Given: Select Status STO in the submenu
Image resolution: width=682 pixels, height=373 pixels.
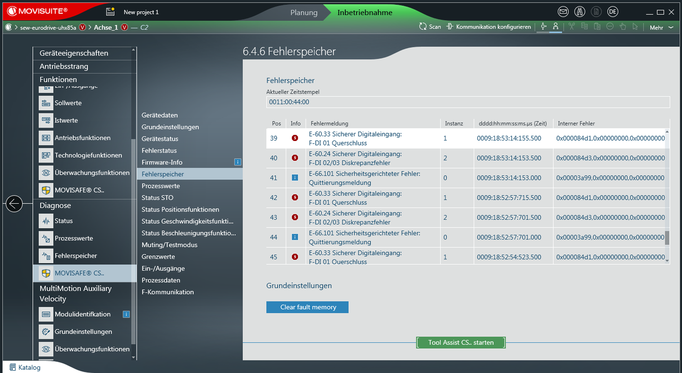Looking at the screenshot, I should [x=157, y=198].
